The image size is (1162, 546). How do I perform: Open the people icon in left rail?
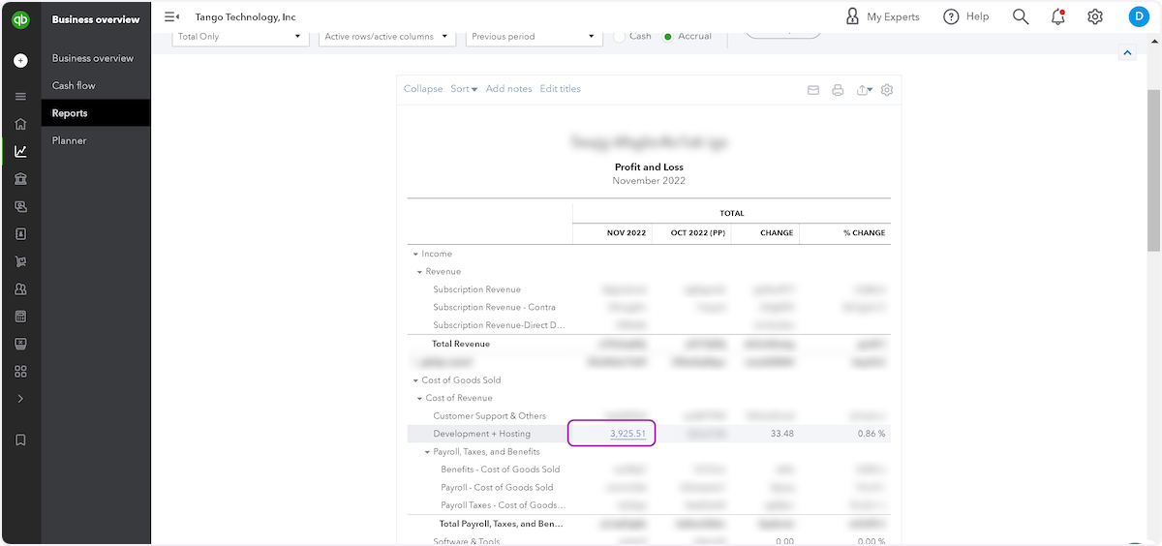pos(20,288)
